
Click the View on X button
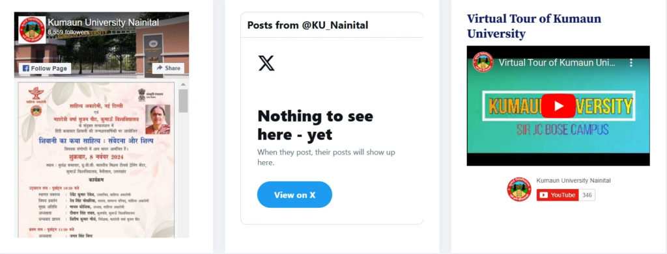pos(294,195)
